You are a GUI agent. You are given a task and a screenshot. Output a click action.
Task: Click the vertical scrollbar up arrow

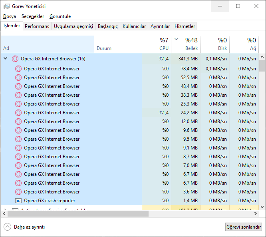pyautogui.click(x=262, y=57)
